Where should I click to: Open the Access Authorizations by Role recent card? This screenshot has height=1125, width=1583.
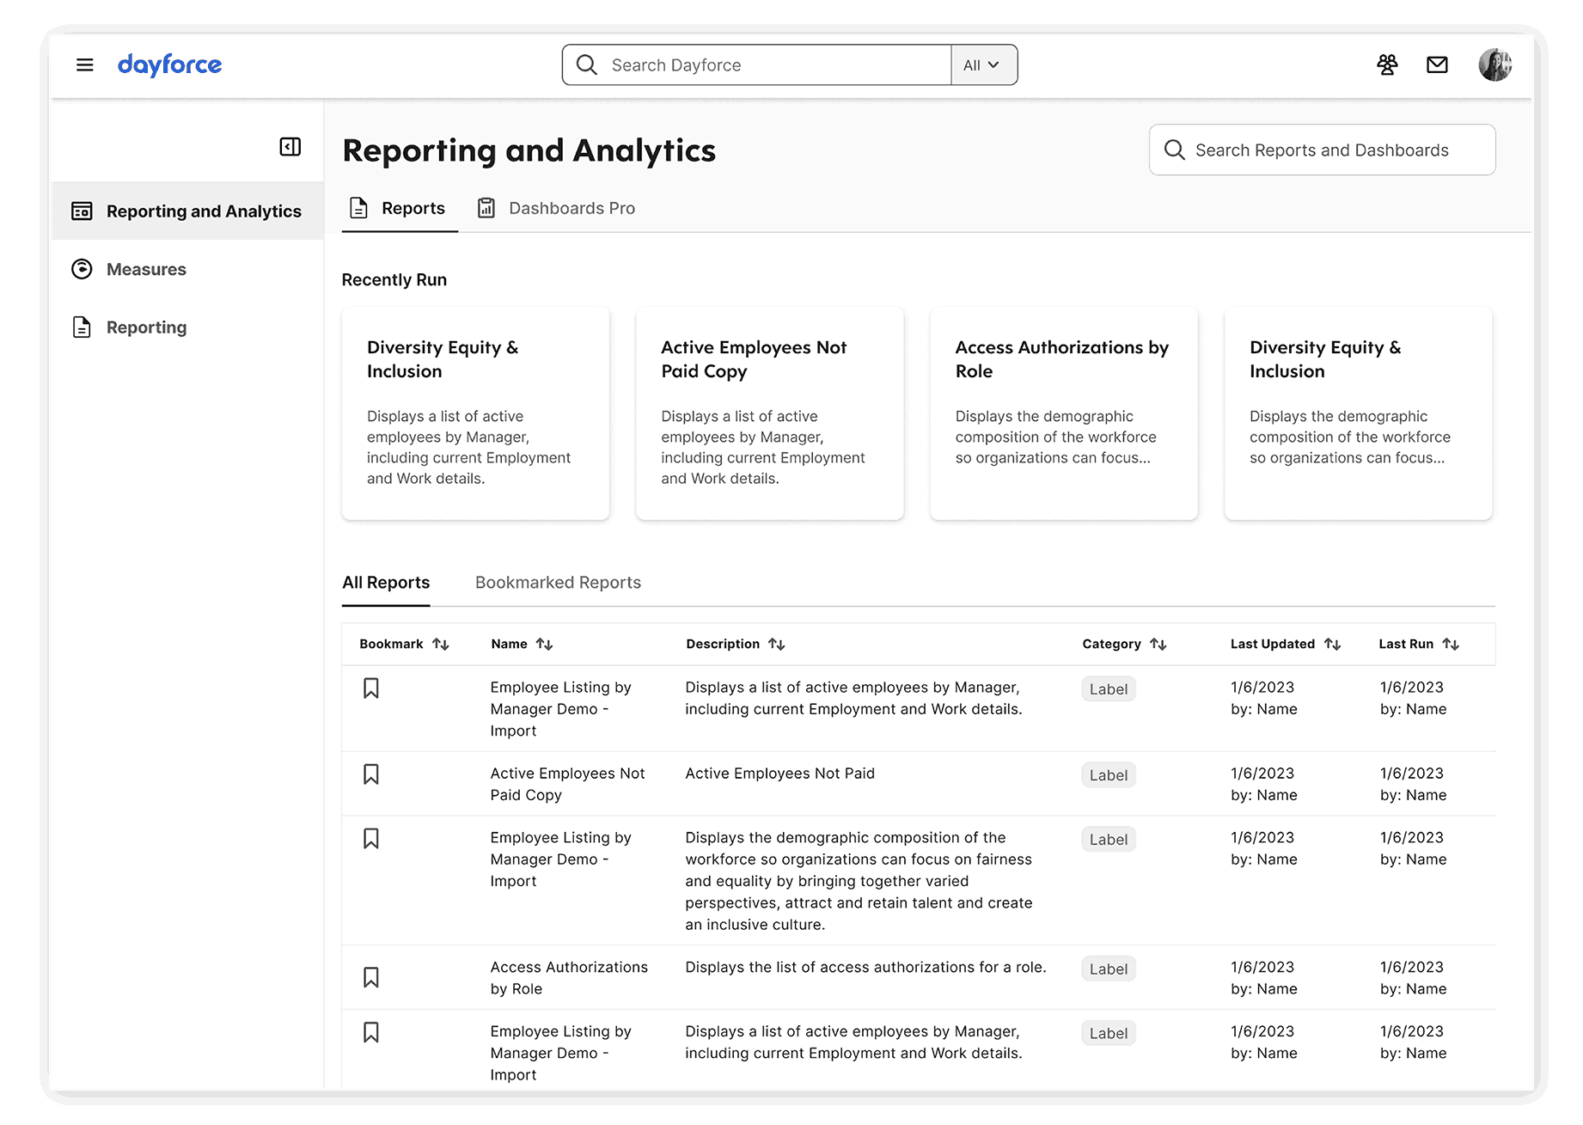coord(1064,413)
